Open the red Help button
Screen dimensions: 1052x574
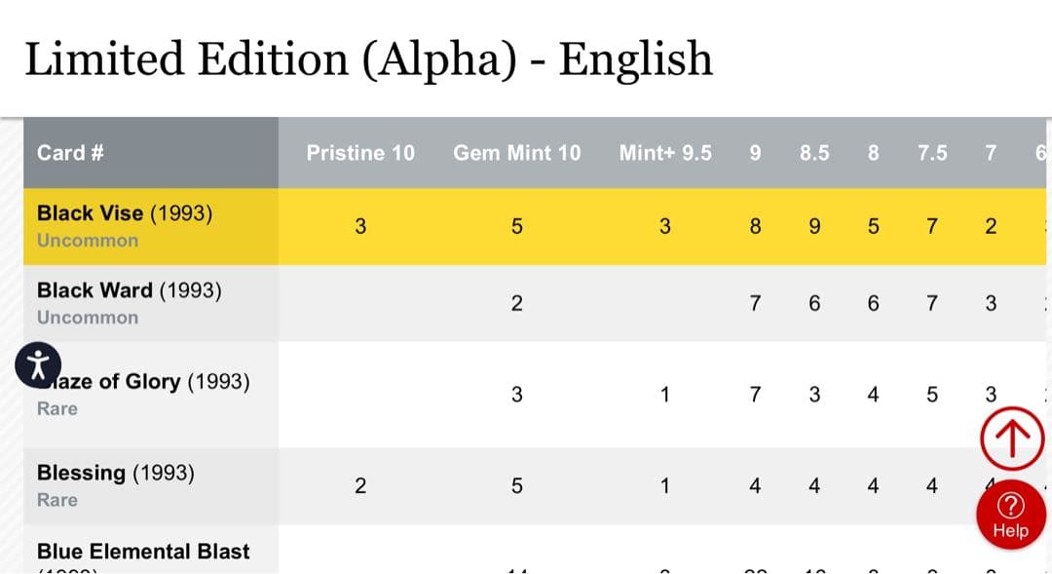click(1010, 514)
